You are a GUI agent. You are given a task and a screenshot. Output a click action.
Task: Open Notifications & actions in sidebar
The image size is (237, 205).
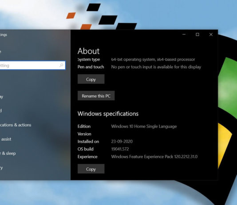click(16, 125)
